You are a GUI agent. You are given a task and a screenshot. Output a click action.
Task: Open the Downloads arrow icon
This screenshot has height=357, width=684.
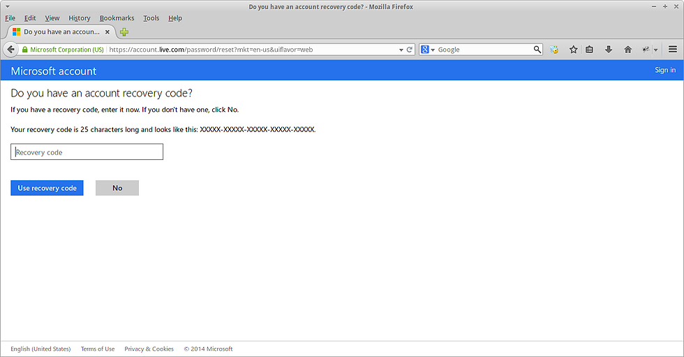click(x=609, y=50)
